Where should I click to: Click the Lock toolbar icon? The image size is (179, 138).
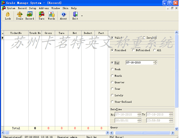coord(8,16)
